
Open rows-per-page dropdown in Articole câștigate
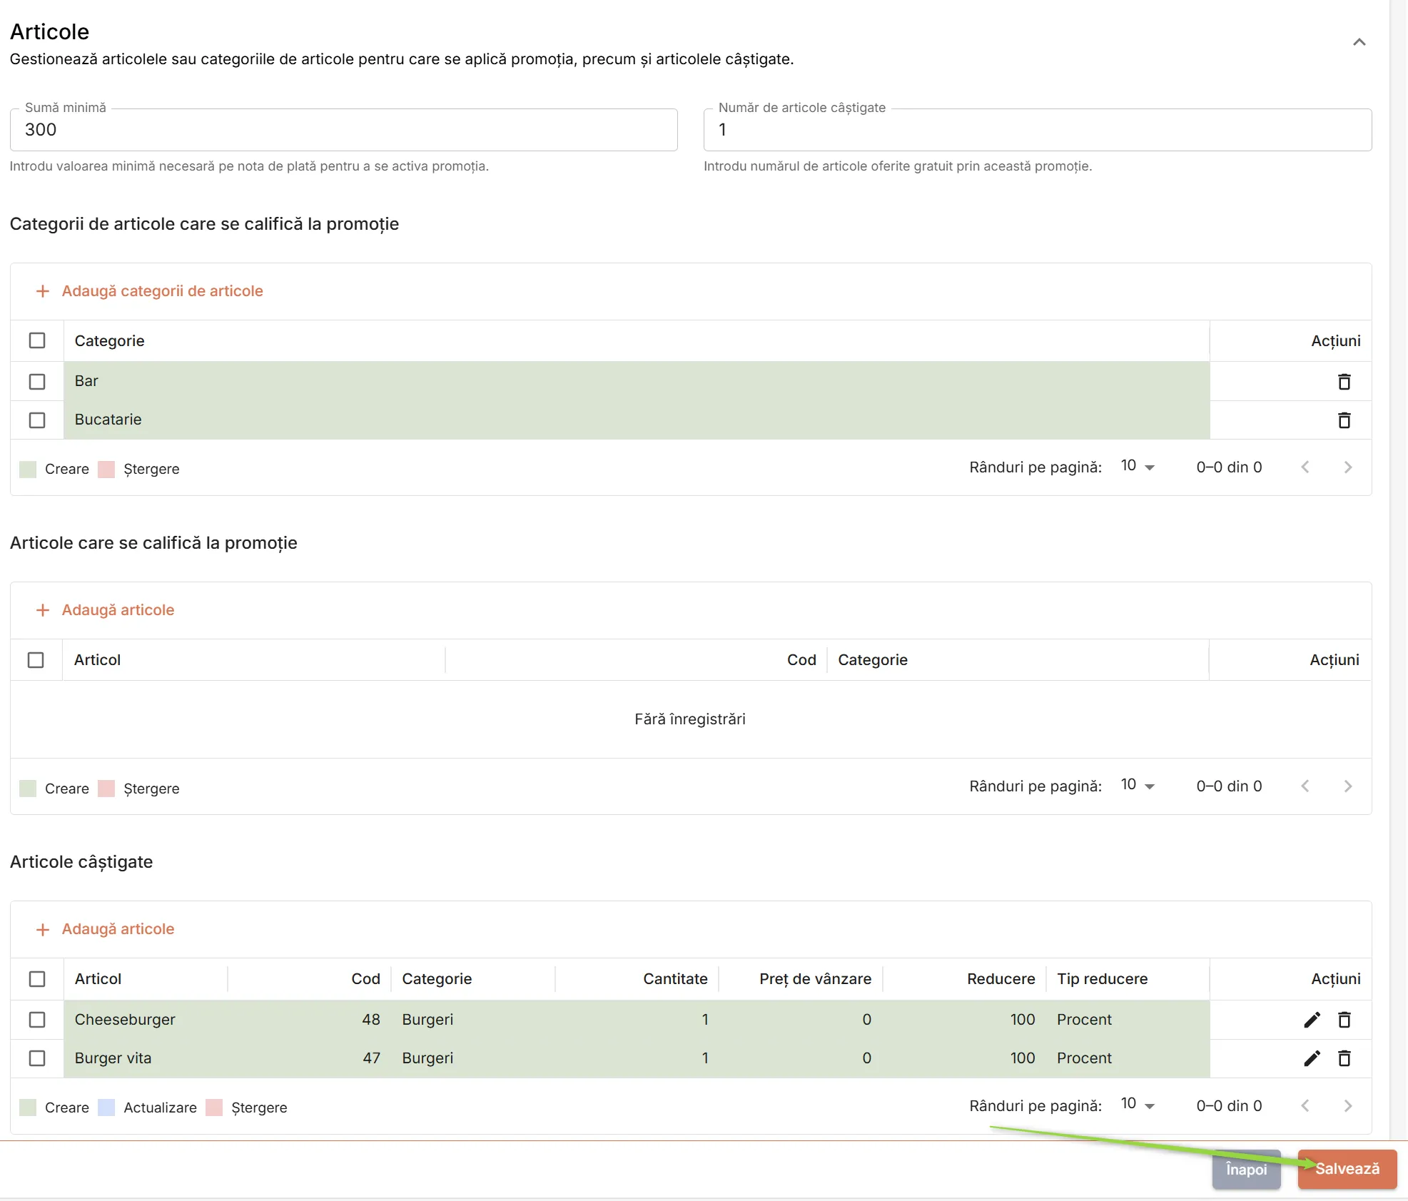pos(1138,1105)
